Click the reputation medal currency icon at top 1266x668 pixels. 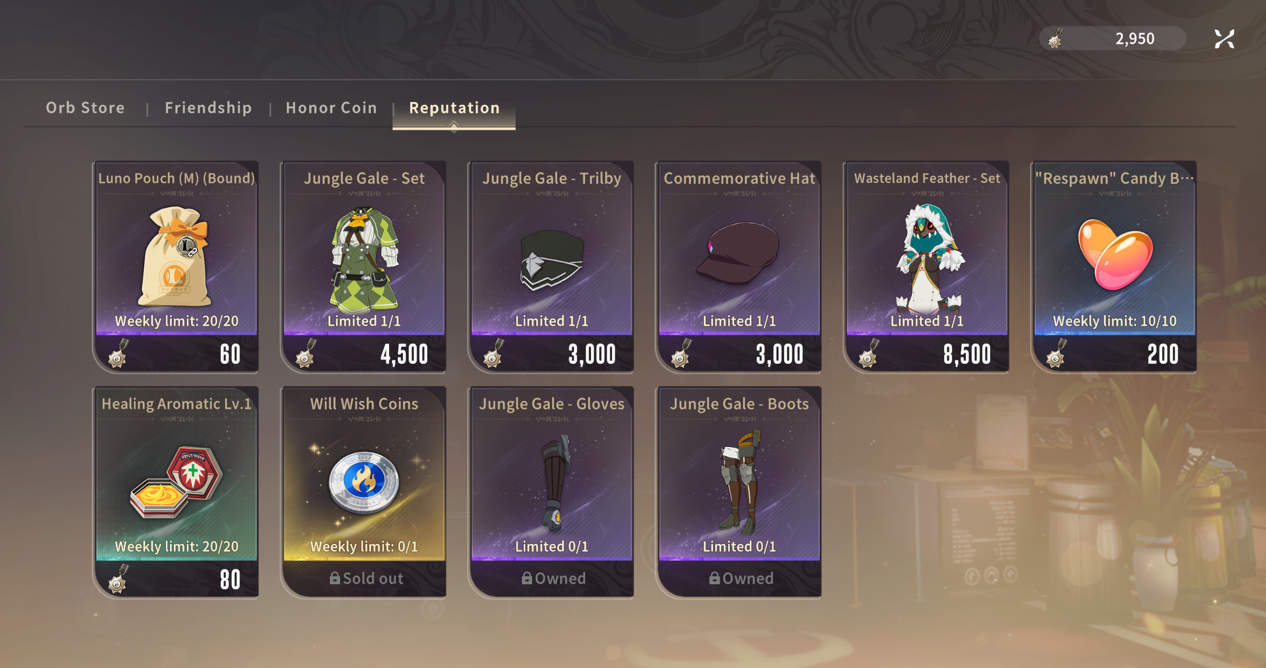[1055, 39]
